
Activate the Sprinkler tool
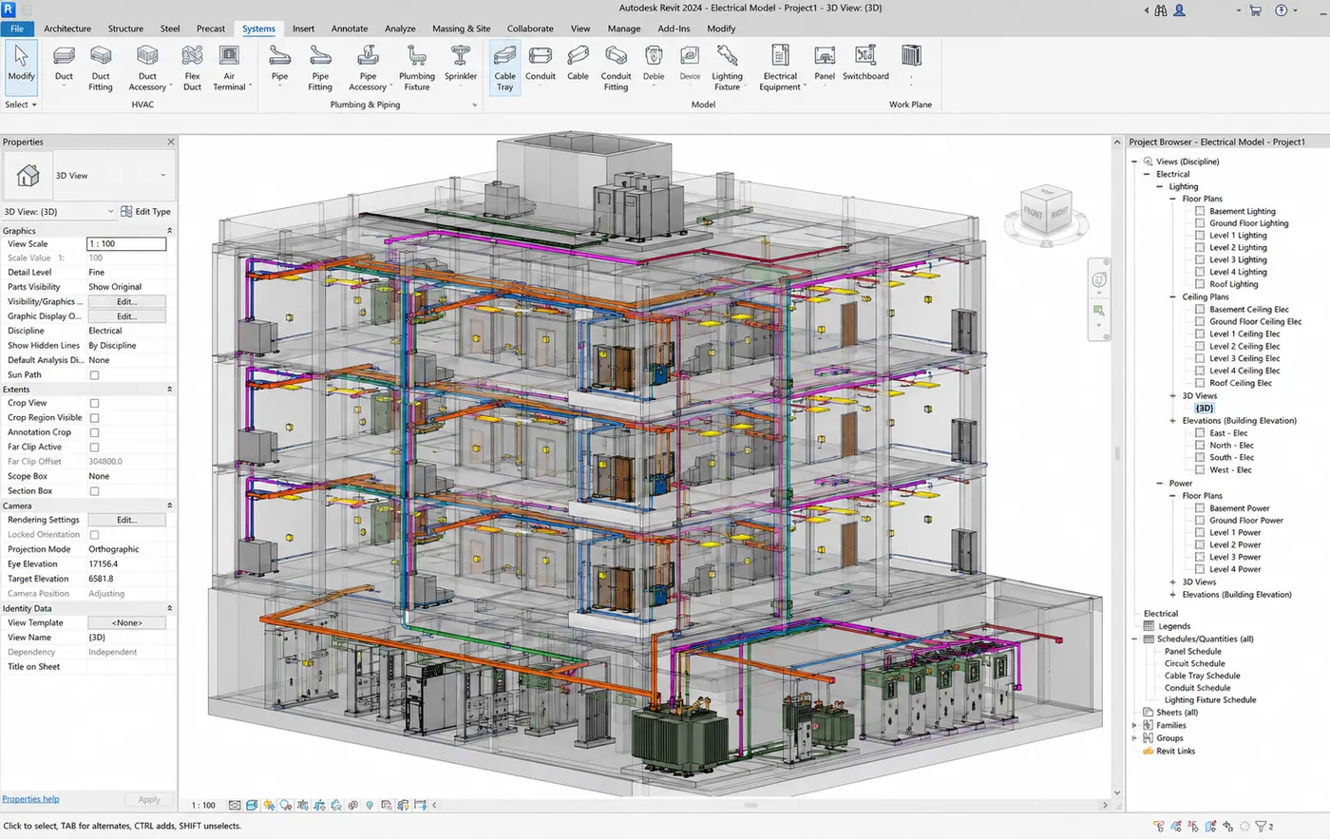pyautogui.click(x=461, y=66)
